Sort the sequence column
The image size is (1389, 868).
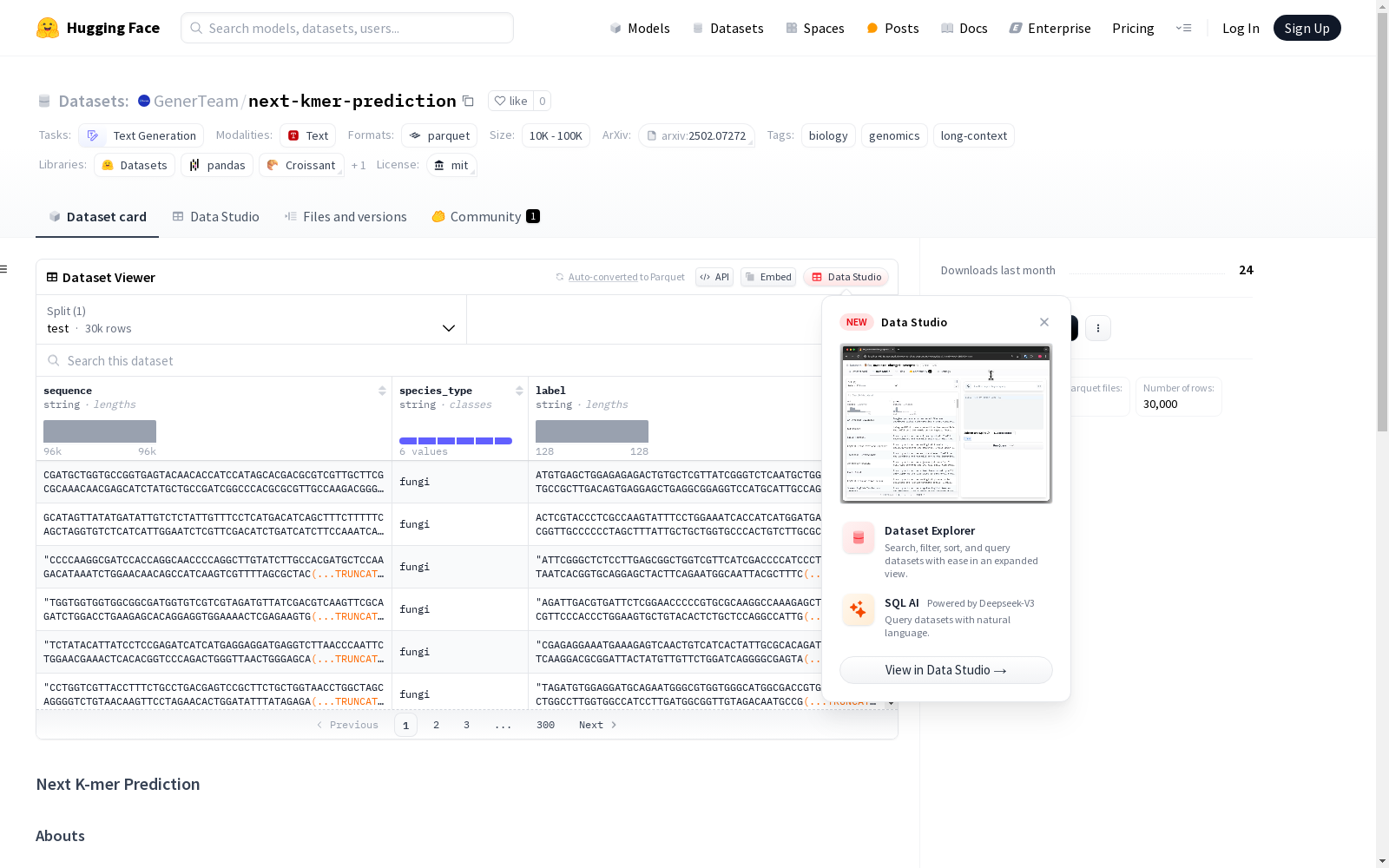[x=382, y=391]
